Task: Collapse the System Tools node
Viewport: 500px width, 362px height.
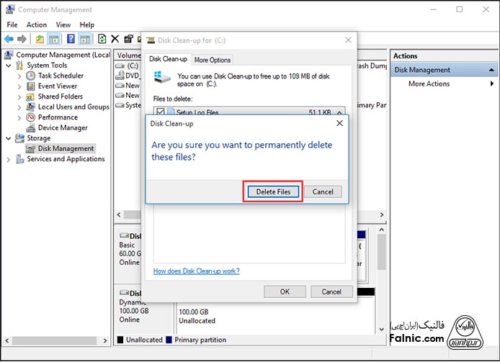Action: click(x=9, y=65)
